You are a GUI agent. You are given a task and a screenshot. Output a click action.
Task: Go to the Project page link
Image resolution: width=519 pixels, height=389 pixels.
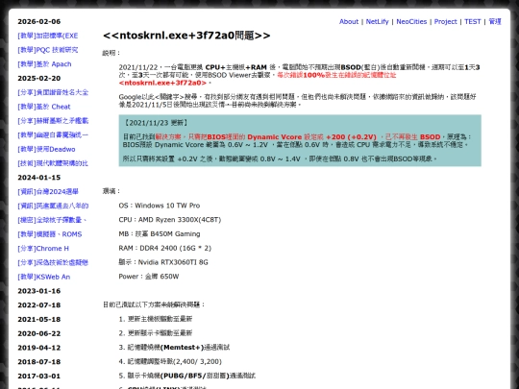(x=446, y=21)
